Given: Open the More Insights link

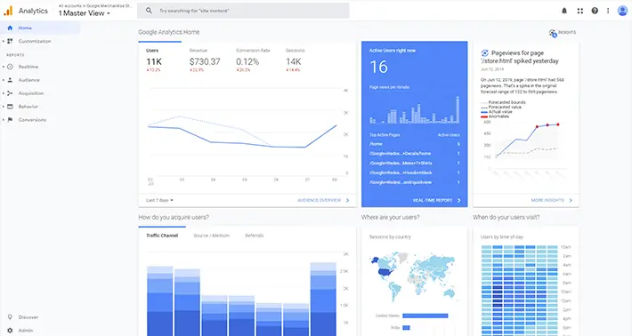Looking at the screenshot, I should click(x=547, y=200).
